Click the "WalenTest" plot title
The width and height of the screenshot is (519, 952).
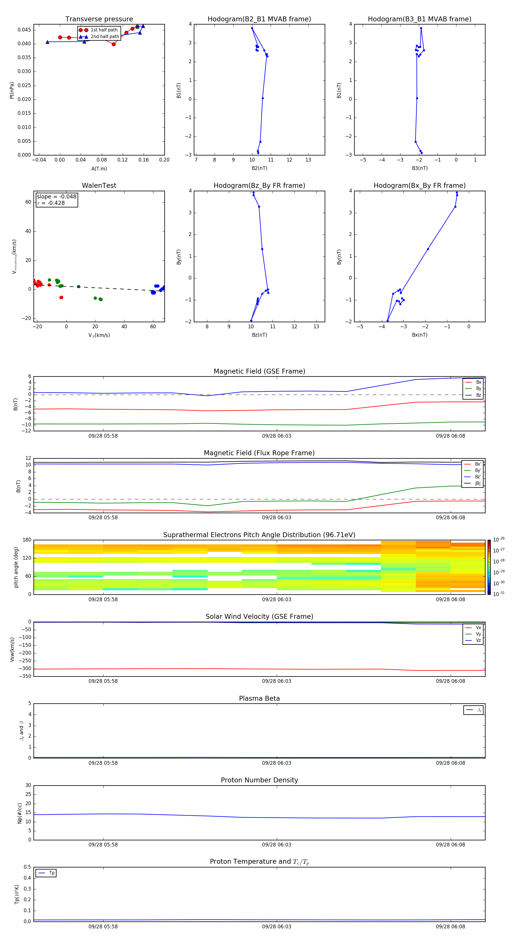click(99, 185)
